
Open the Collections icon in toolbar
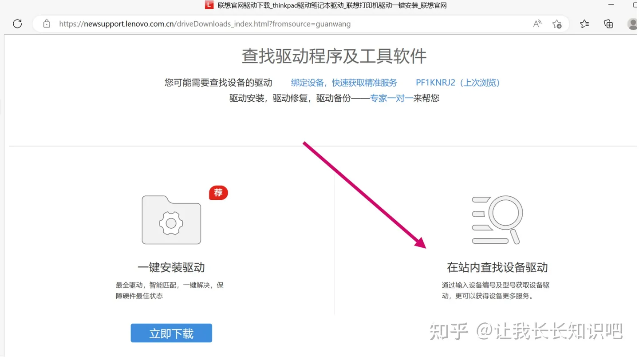tap(608, 24)
